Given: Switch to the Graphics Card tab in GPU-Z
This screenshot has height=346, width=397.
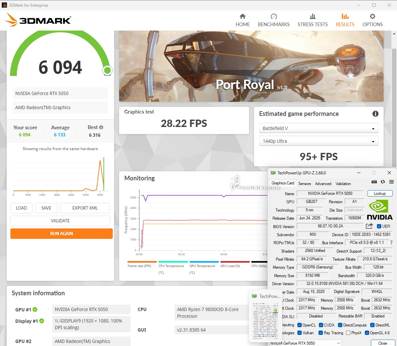Looking at the screenshot, I should pyautogui.click(x=283, y=183).
